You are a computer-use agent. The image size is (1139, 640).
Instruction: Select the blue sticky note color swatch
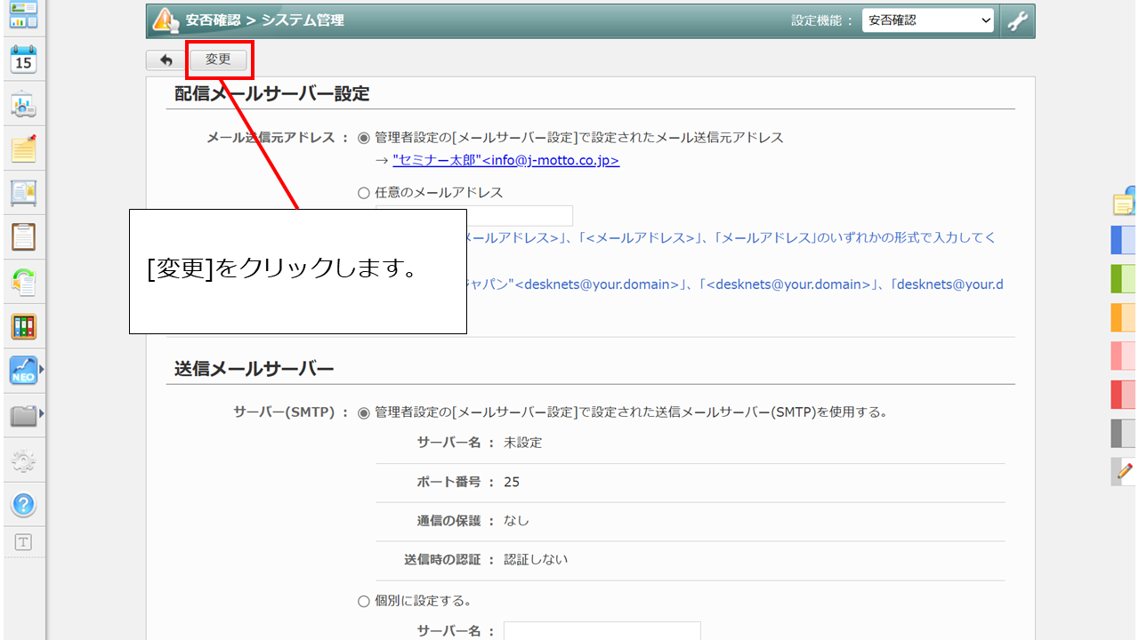coord(1123,240)
